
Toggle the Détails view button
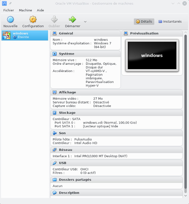(144, 22)
